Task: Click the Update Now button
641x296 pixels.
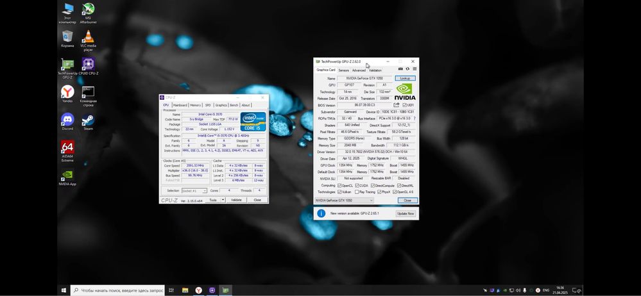Action: [x=406, y=213]
